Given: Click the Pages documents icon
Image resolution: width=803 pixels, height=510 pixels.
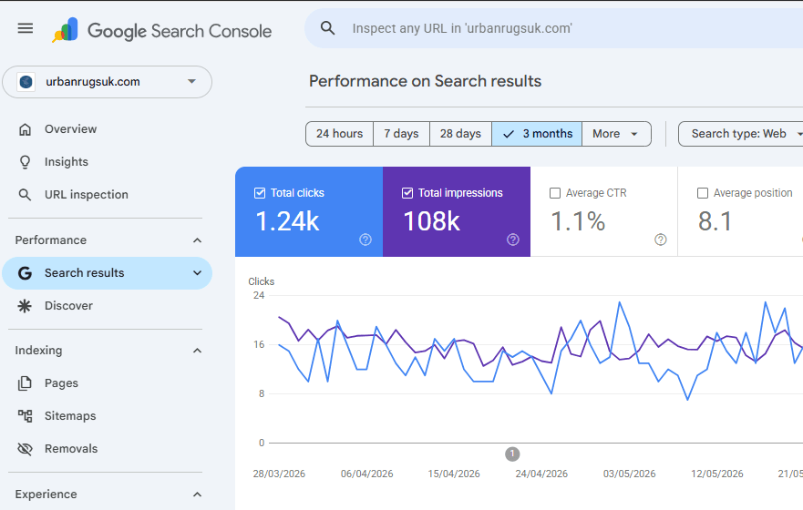Looking at the screenshot, I should [25, 383].
